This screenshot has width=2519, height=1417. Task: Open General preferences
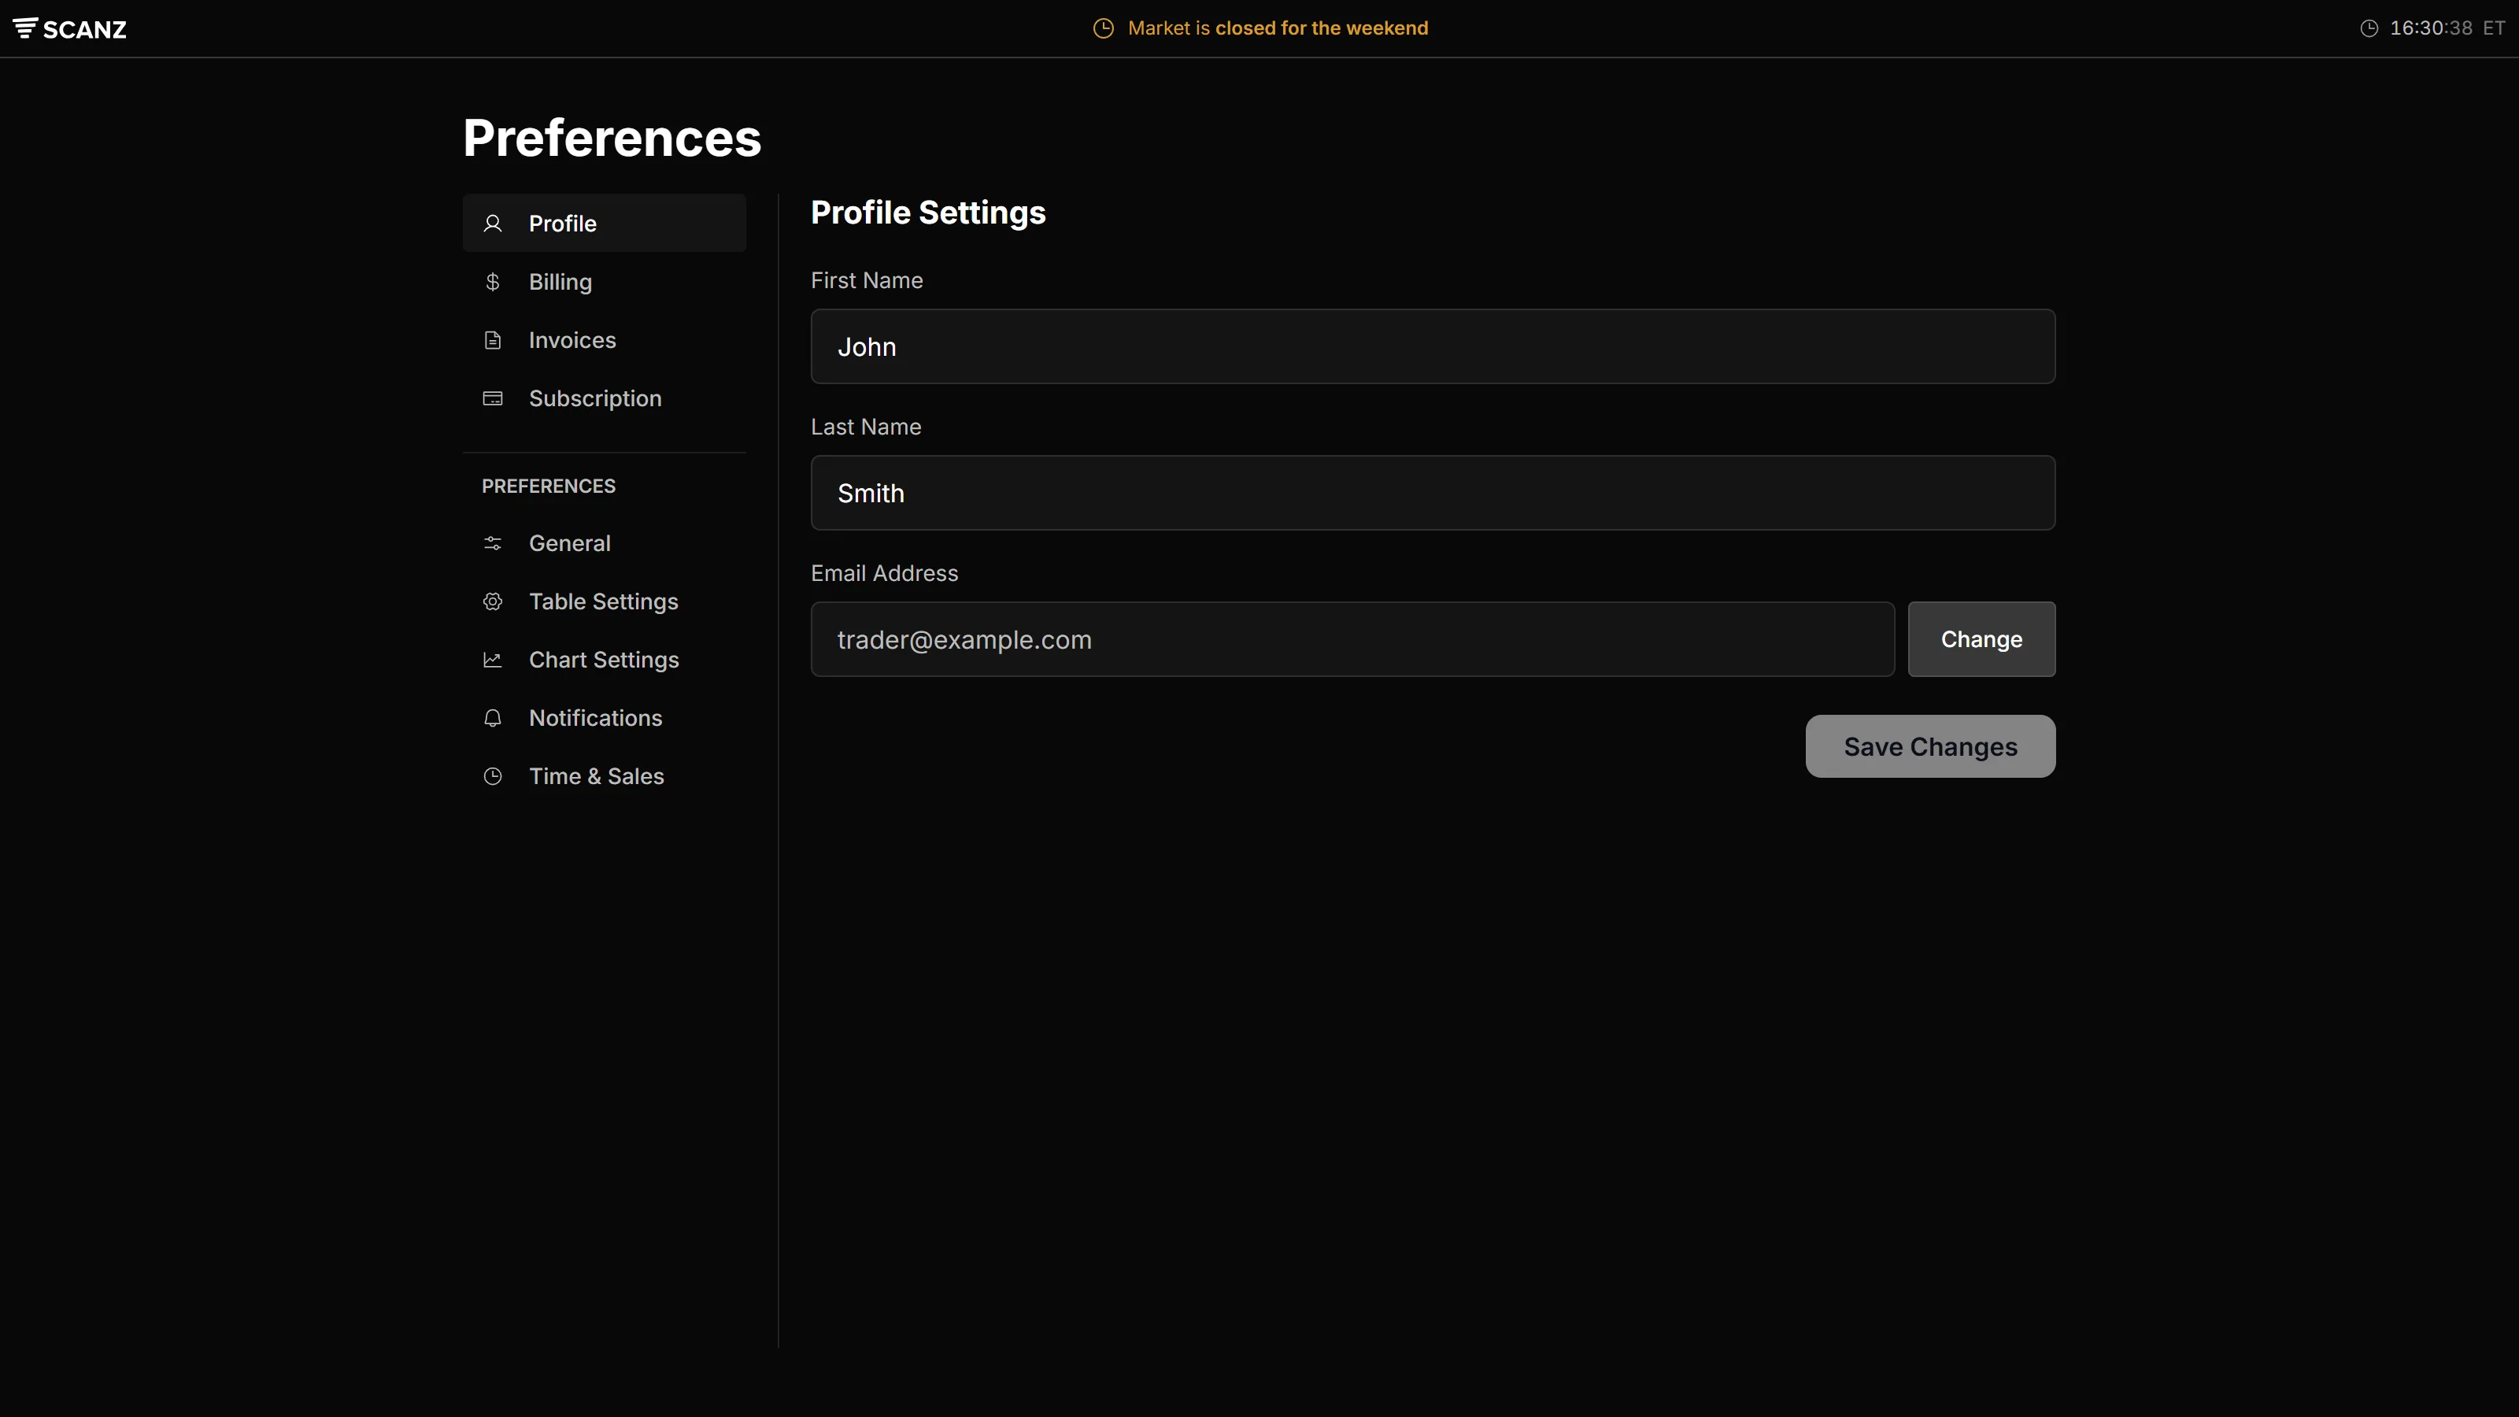605,542
